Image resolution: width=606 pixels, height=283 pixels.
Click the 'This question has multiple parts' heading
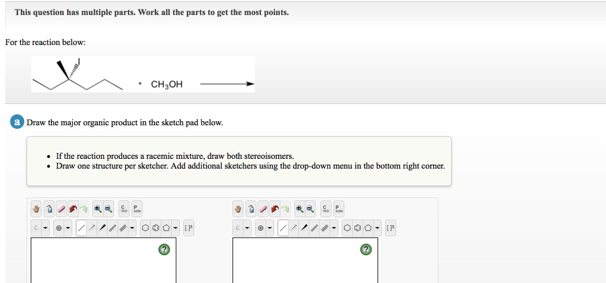tap(151, 12)
